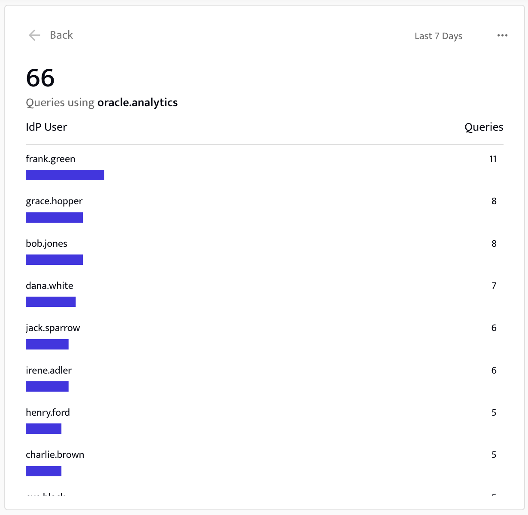Select the grace.hopper user row
Screen dimensions: 528x515
pos(54,201)
